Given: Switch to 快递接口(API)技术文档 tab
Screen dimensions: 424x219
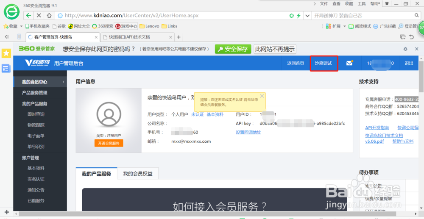Looking at the screenshot, I should click(137, 37).
